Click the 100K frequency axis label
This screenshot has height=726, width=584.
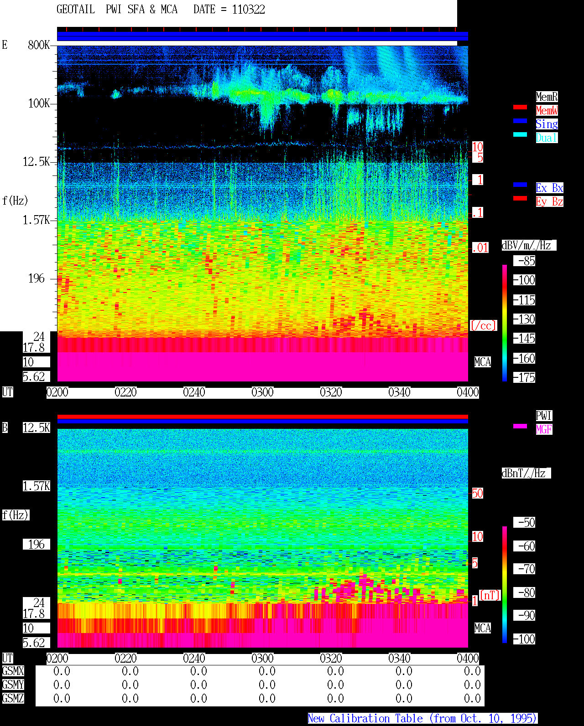point(39,103)
